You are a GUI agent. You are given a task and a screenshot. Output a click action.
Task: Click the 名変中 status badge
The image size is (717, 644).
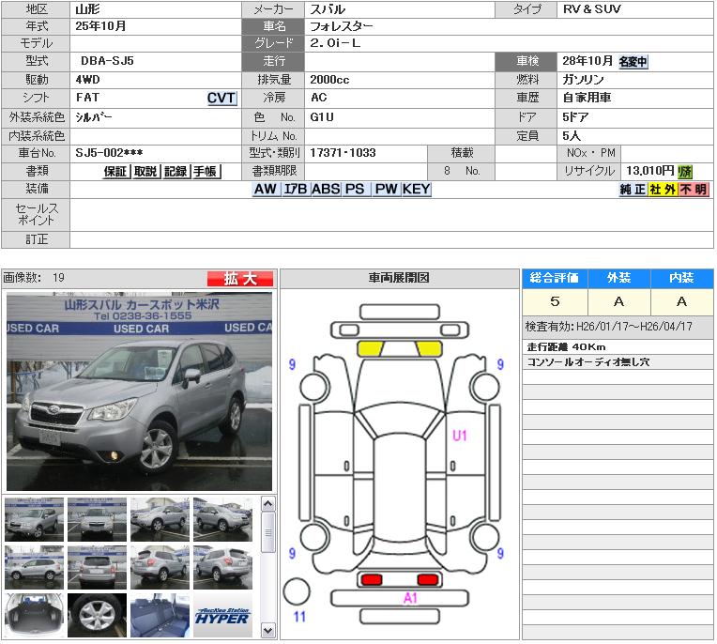[633, 63]
